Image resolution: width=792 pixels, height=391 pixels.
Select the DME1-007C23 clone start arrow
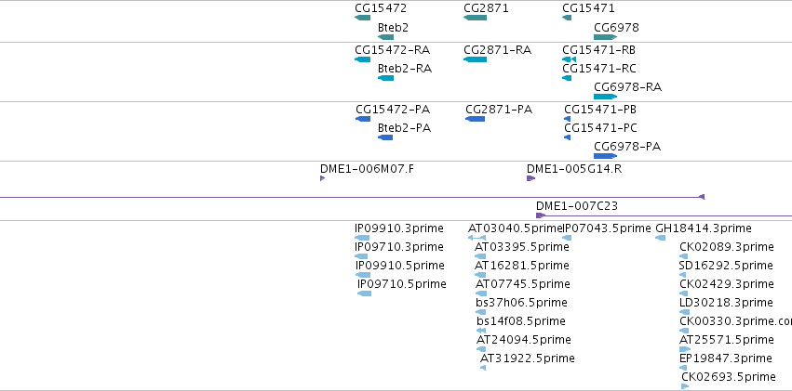(x=541, y=215)
